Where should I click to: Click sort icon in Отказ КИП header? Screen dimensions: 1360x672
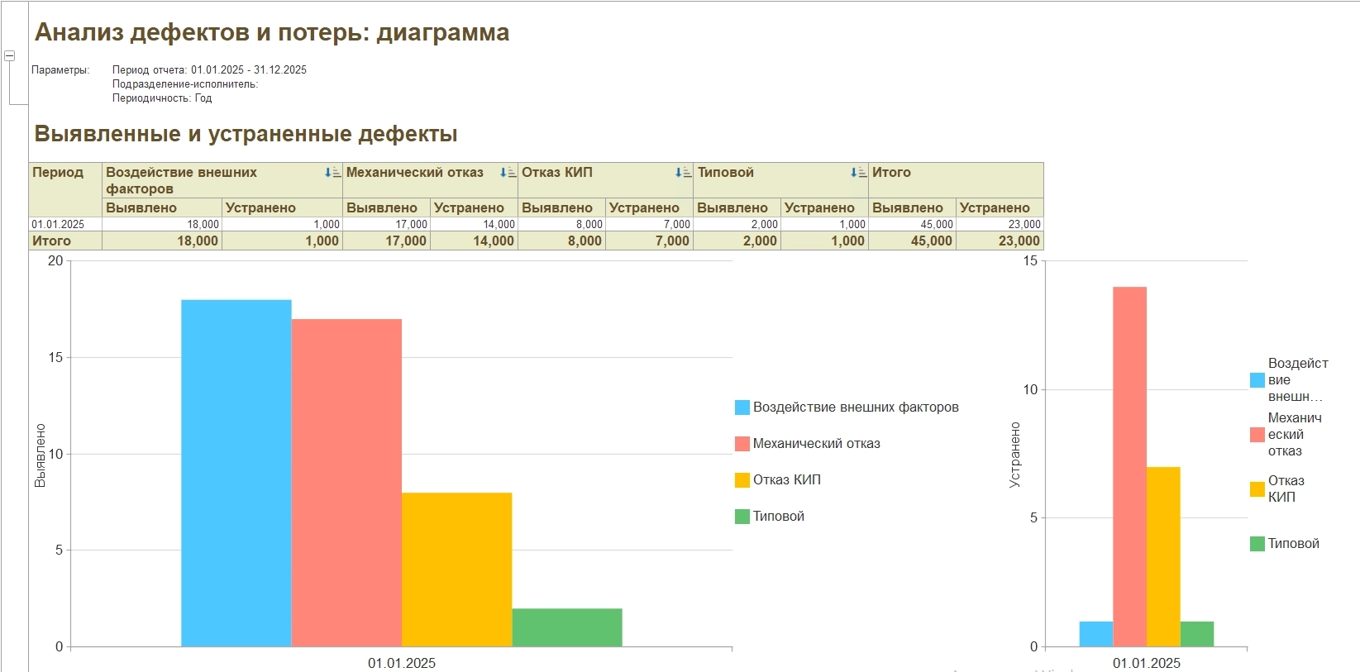[683, 173]
